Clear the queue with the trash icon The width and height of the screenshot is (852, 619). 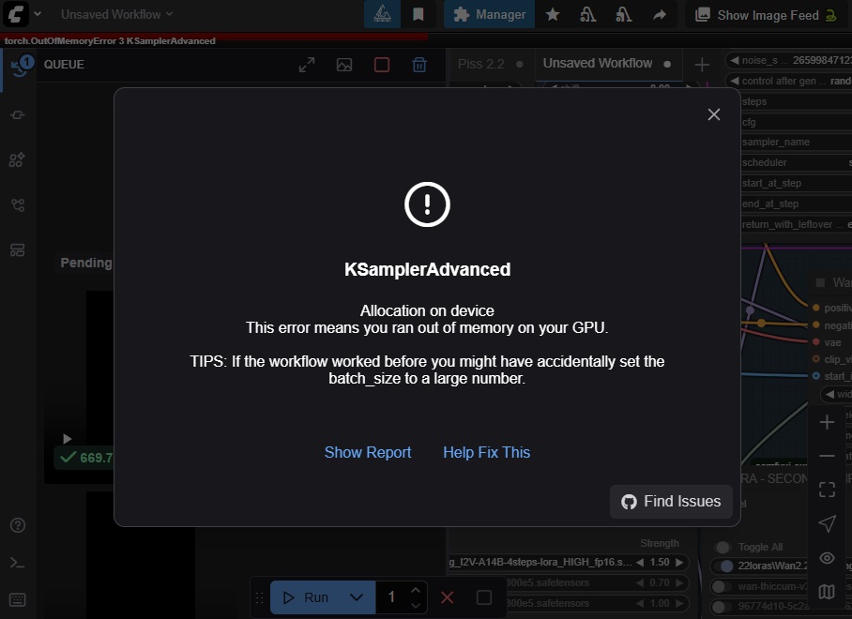[x=419, y=65]
